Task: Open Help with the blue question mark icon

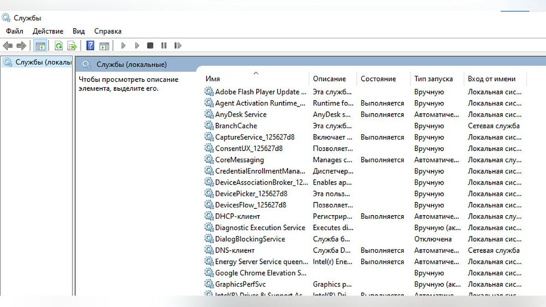Action: click(x=91, y=45)
